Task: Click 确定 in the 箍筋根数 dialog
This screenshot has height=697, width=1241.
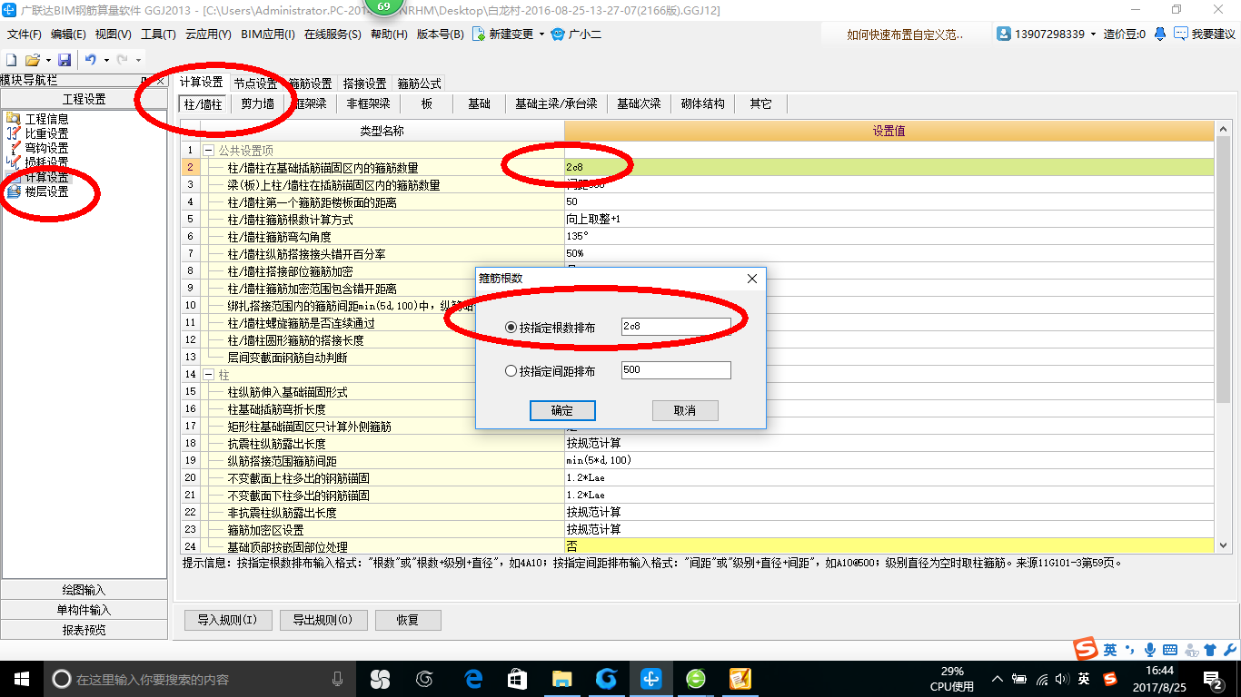Action: [x=562, y=411]
